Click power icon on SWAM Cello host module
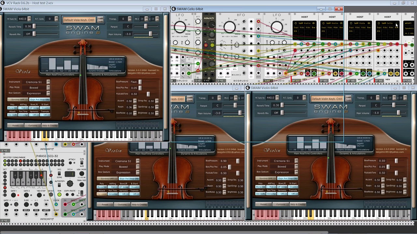 pos(379,23)
